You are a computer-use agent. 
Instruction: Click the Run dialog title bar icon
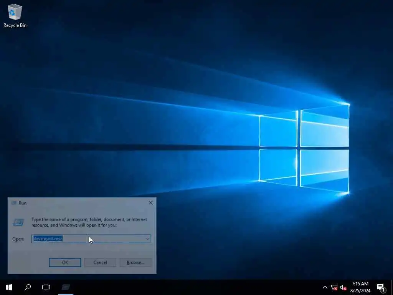click(14, 203)
